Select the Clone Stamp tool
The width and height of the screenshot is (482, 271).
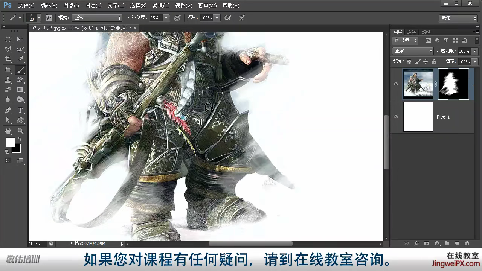[x=8, y=80]
